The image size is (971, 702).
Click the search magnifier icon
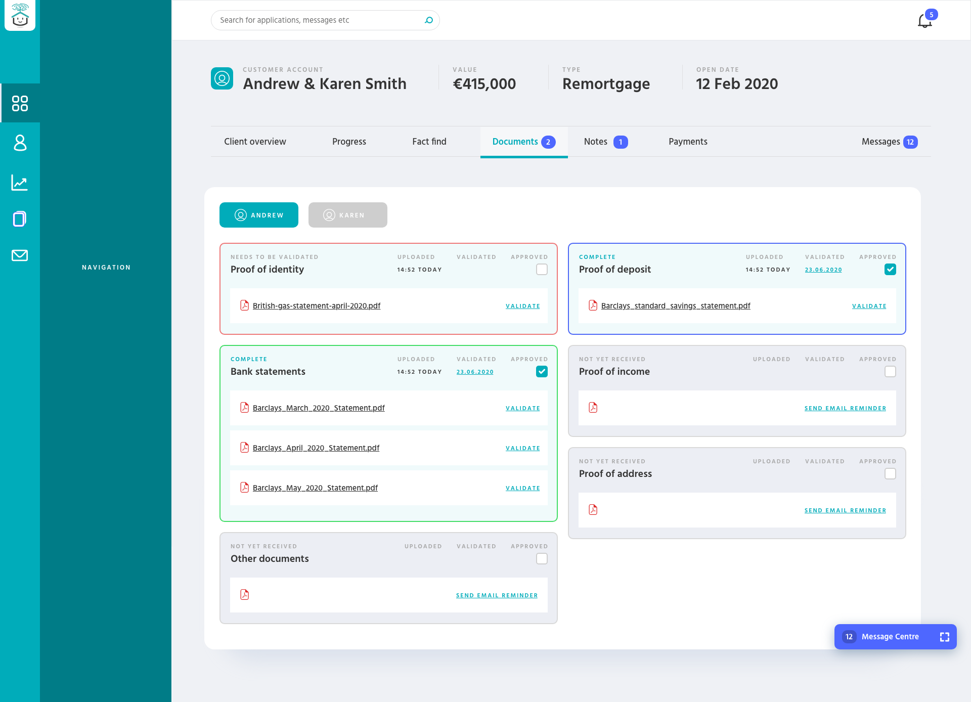(429, 20)
